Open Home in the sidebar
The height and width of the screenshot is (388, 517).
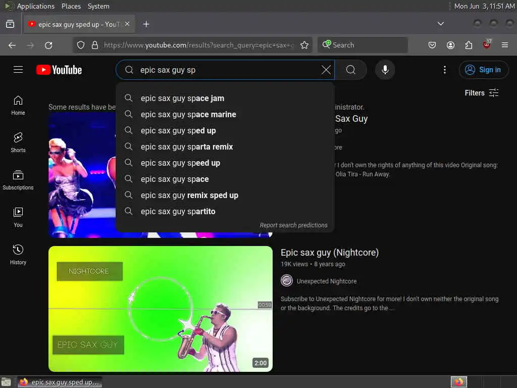pos(18,106)
